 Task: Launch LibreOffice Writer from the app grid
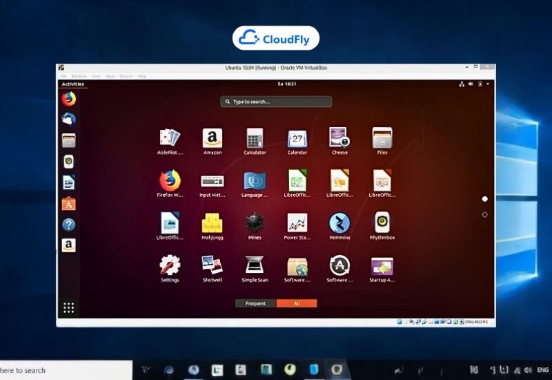(170, 226)
